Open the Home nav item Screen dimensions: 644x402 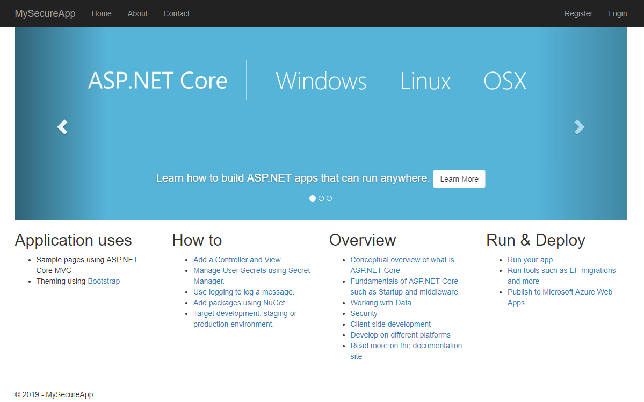point(102,13)
